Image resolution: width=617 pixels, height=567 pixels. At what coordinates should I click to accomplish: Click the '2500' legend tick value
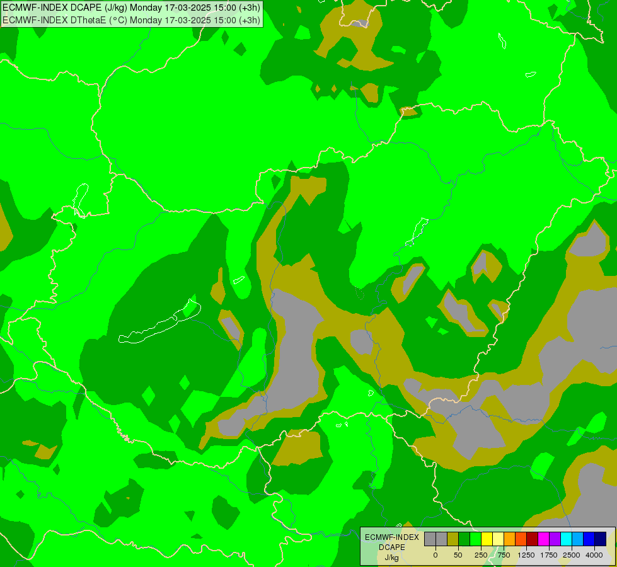pos(572,555)
